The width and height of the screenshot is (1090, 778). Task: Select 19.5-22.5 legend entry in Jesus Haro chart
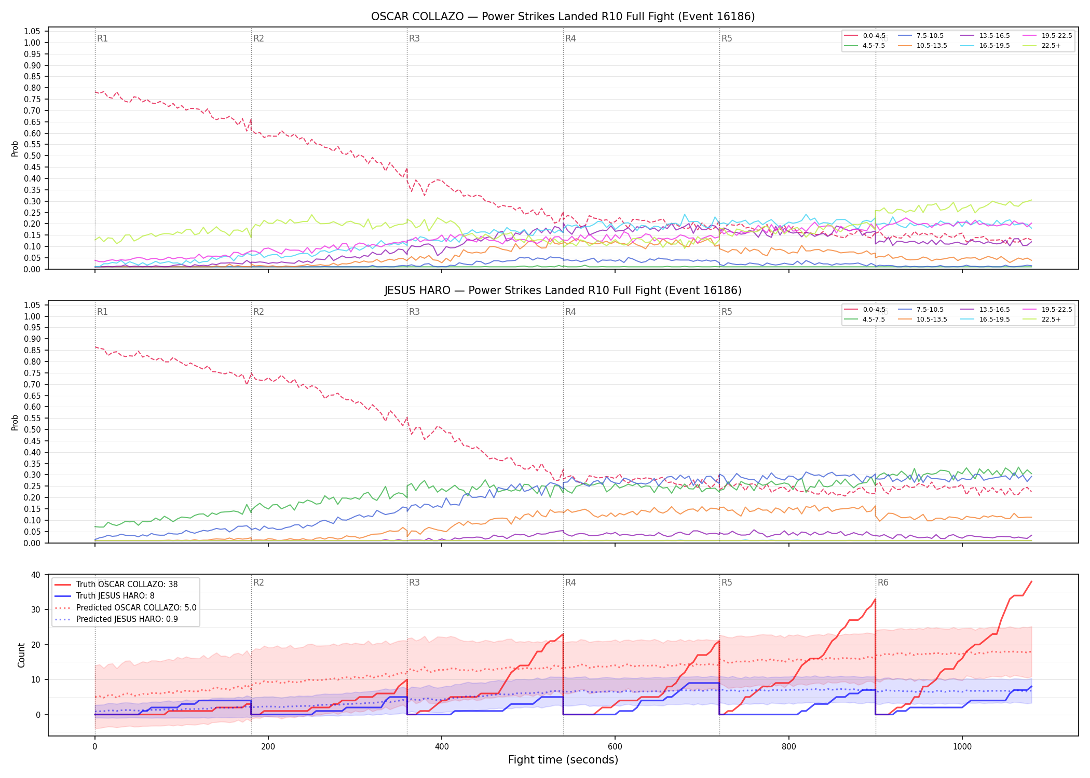click(x=1047, y=310)
